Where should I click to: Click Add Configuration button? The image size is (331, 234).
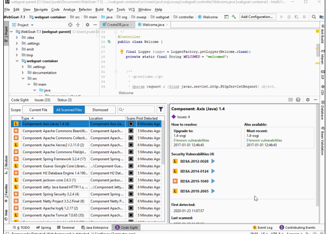coord(258,17)
